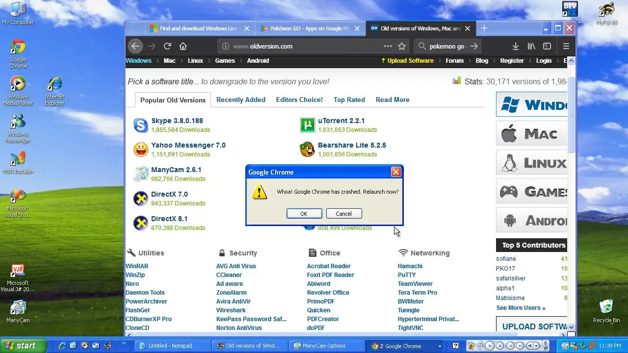Close the Google Chrome crash dialog
This screenshot has width=628, height=353.
396,172
